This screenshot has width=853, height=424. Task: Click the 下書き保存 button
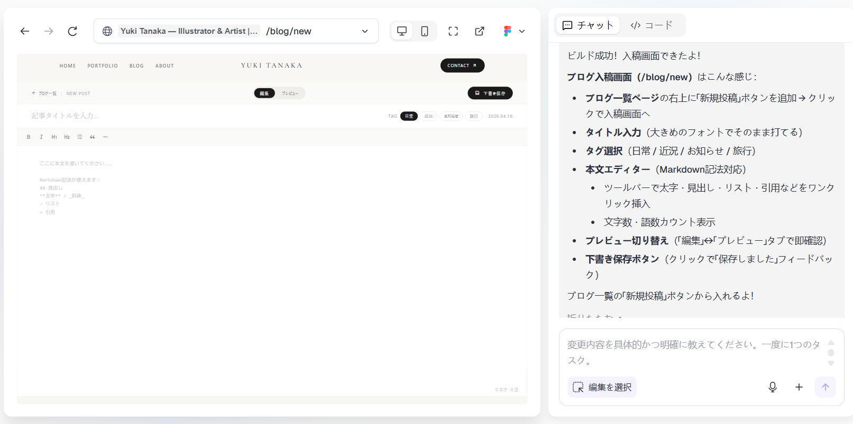point(490,93)
